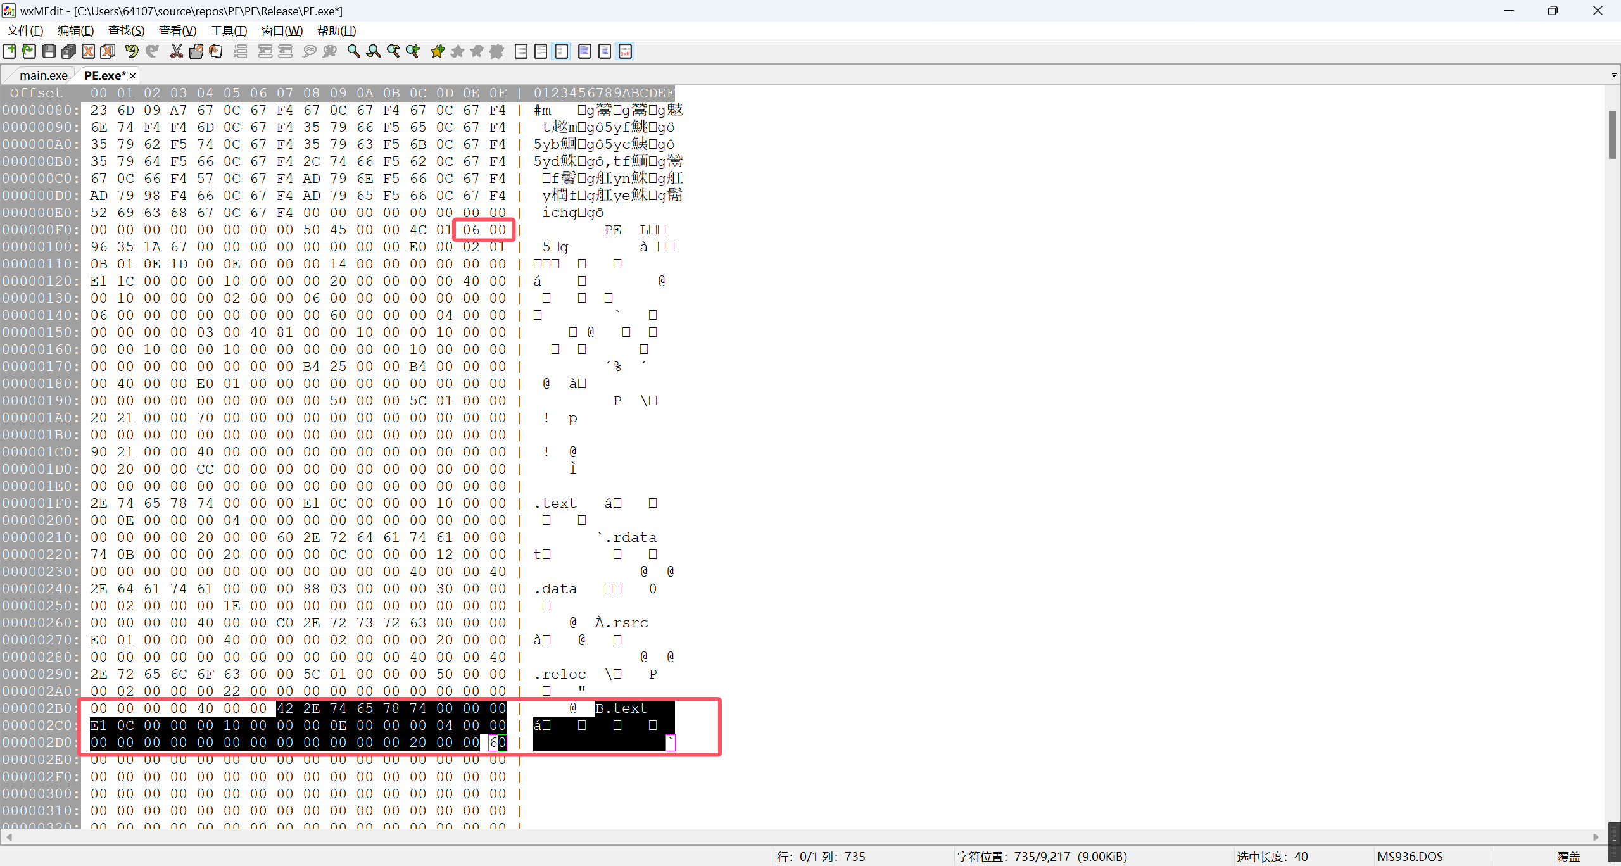Create a new file with toolbar icon
Image resolution: width=1621 pixels, height=866 pixels.
[9, 51]
